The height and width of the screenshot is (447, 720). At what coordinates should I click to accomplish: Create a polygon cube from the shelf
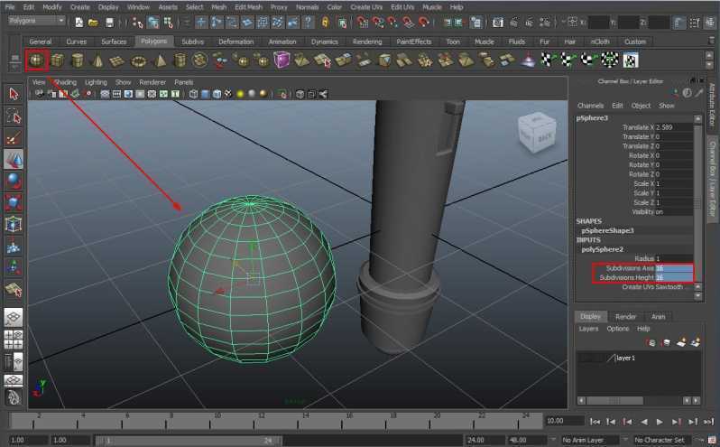click(x=57, y=61)
